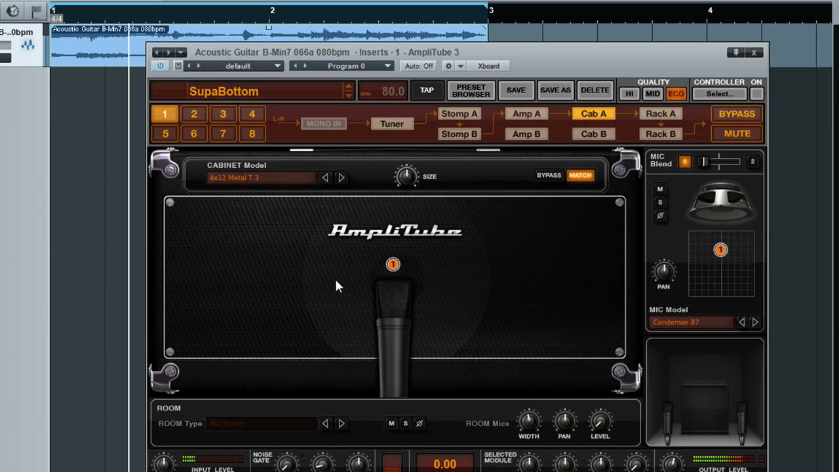Image resolution: width=839 pixels, height=472 pixels.
Task: Invert mic phase with Ø button
Action: pos(660,215)
